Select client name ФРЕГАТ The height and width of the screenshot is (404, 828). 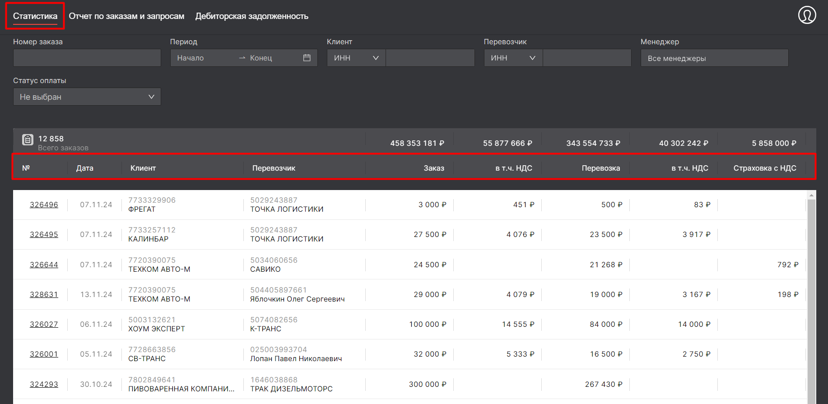tap(142, 209)
